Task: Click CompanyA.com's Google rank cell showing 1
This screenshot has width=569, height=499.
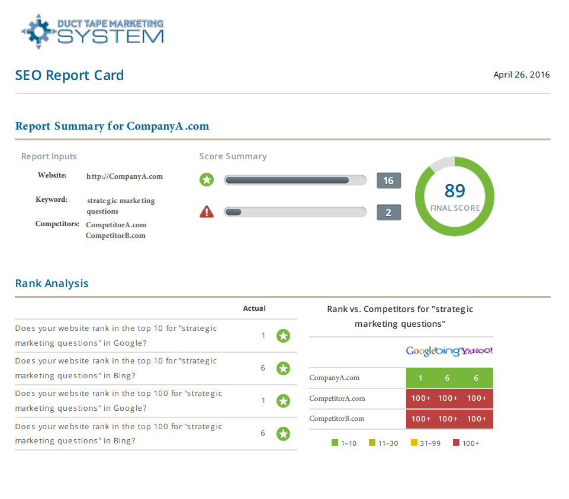Action: pos(420,378)
